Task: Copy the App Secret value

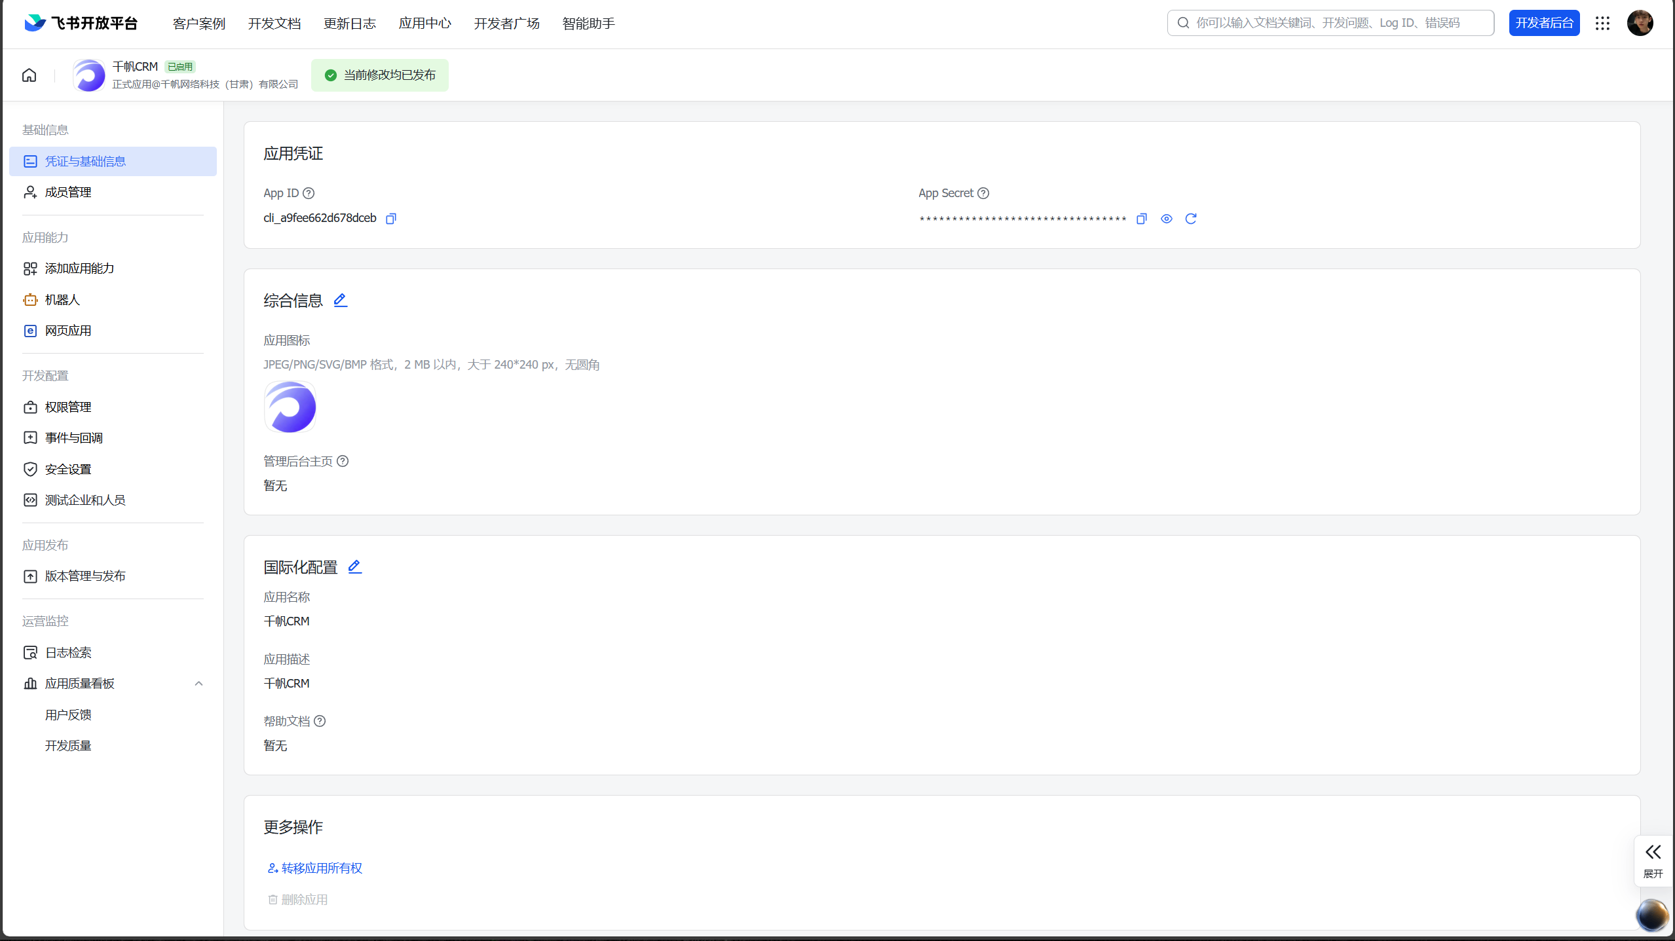Action: (1141, 219)
